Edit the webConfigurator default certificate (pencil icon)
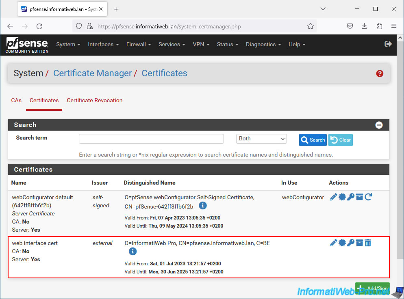Image resolution: width=404 pixels, height=299 pixels. [333, 197]
